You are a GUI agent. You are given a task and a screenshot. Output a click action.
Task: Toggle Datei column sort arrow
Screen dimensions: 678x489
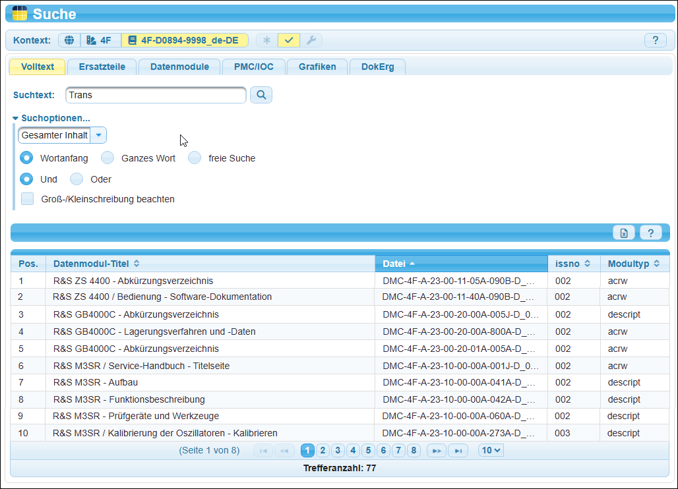(x=412, y=264)
